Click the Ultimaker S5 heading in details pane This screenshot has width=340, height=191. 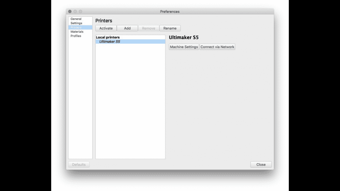(184, 37)
